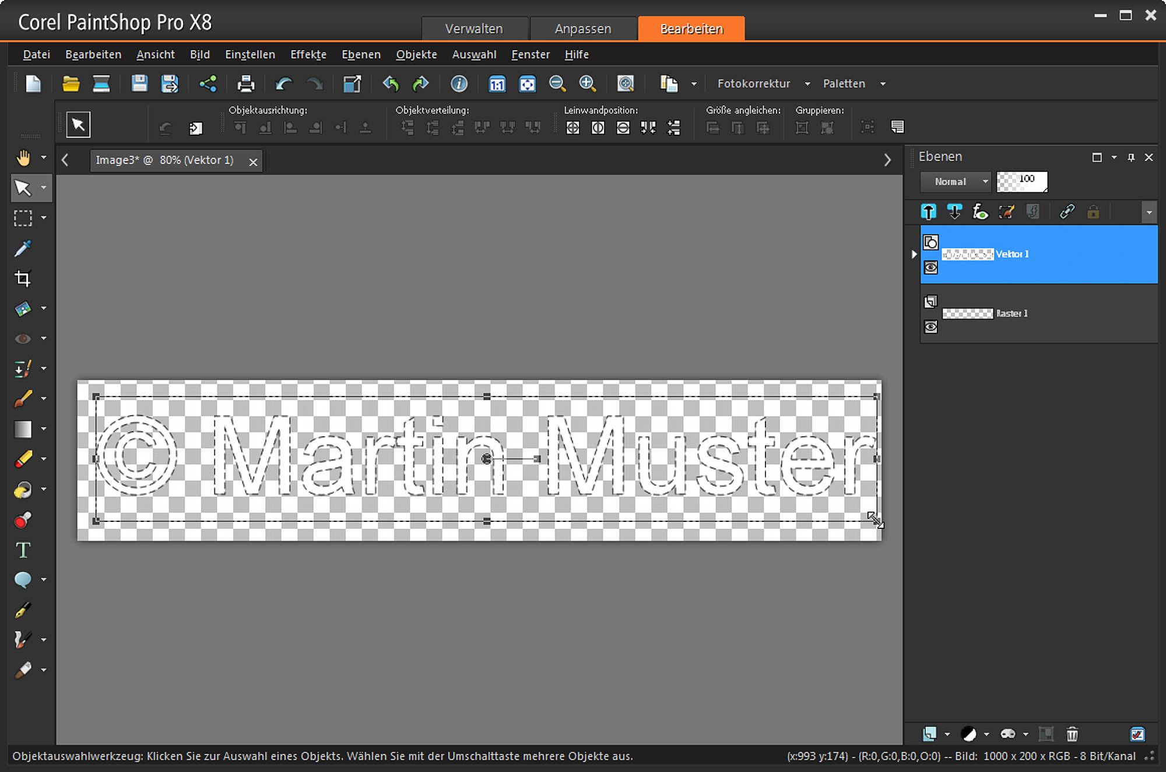Open the Hilfe menu
This screenshot has height=772, width=1166.
(x=577, y=55)
